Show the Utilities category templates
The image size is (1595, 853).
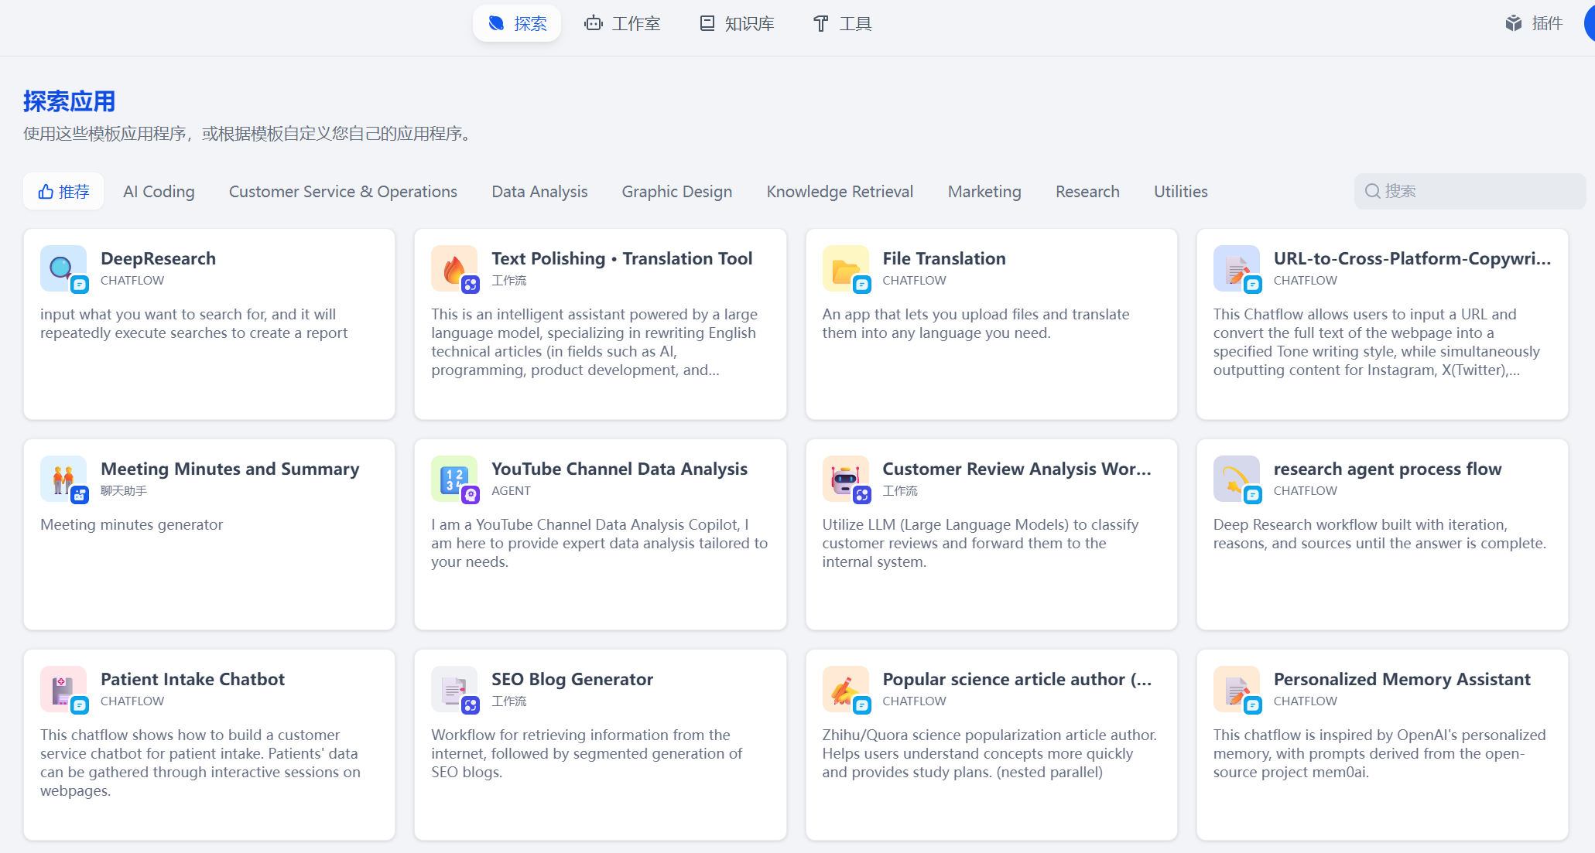click(1180, 192)
